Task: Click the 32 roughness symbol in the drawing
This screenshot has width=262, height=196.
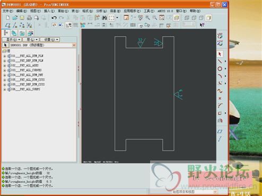Action: click(141, 42)
